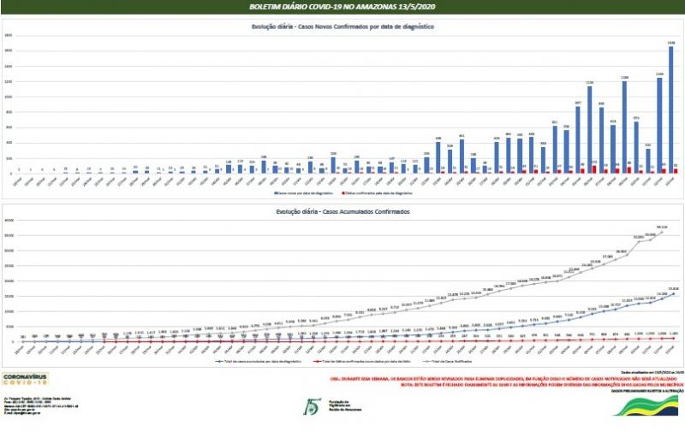Click the red line legend entry in cumulative chart
The image size is (685, 431).
[x=362, y=361]
